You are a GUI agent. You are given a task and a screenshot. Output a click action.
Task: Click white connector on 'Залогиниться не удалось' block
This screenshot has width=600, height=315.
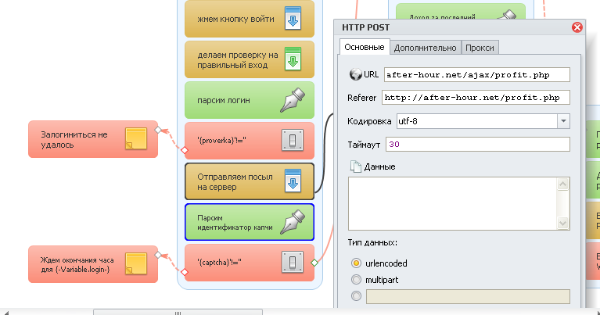(158, 130)
